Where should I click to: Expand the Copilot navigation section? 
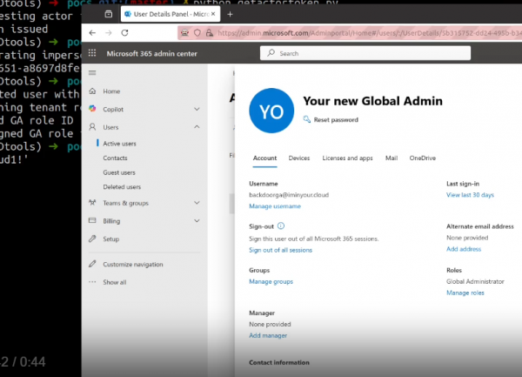197,109
